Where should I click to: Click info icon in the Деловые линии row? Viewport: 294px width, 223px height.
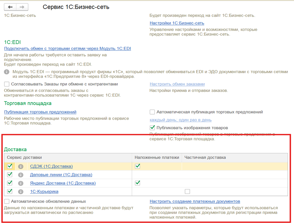[21, 175]
